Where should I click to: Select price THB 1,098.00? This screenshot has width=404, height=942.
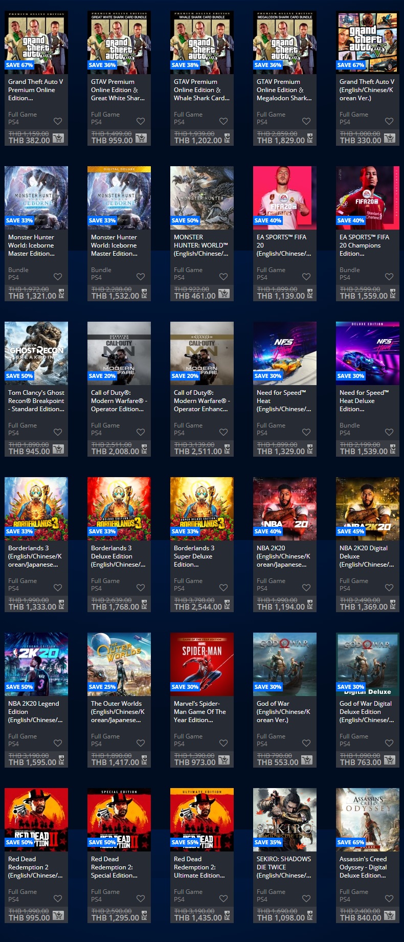pos(281,917)
